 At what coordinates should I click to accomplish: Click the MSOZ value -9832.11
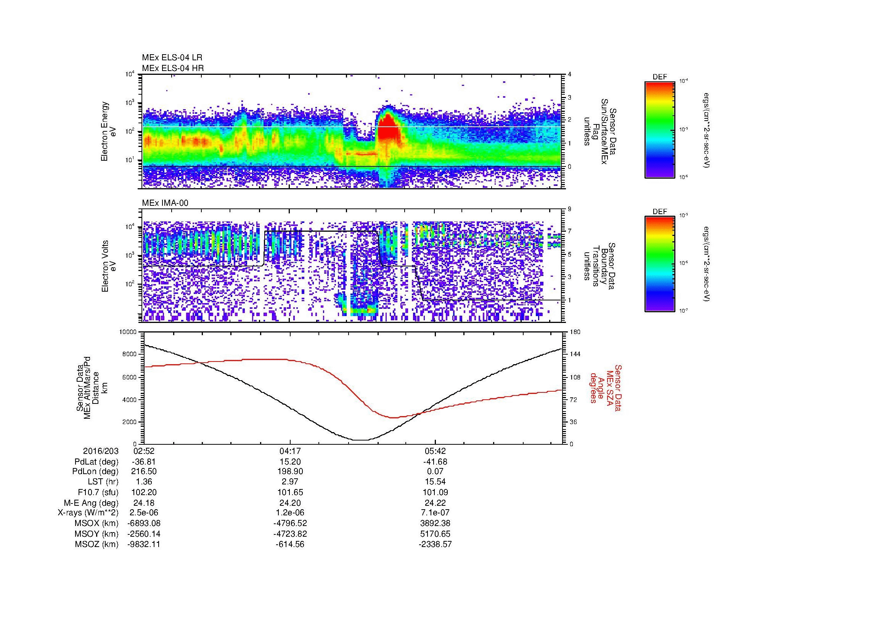[x=144, y=544]
